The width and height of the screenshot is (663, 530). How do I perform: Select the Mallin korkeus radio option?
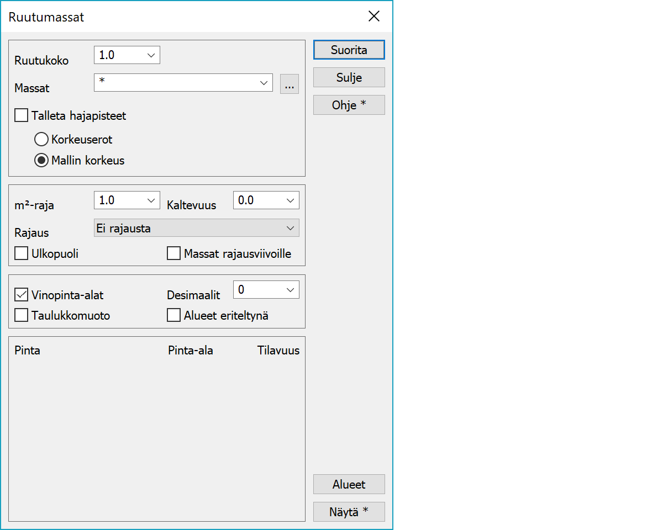click(x=41, y=161)
